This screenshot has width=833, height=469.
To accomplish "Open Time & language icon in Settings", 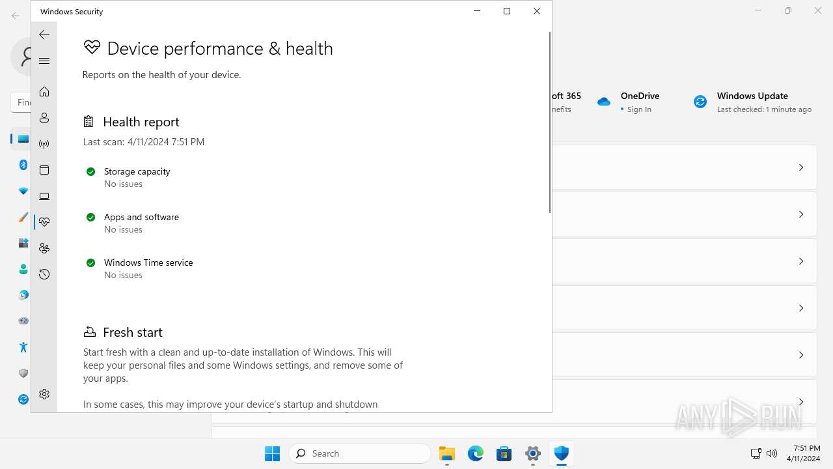I will click(x=23, y=295).
